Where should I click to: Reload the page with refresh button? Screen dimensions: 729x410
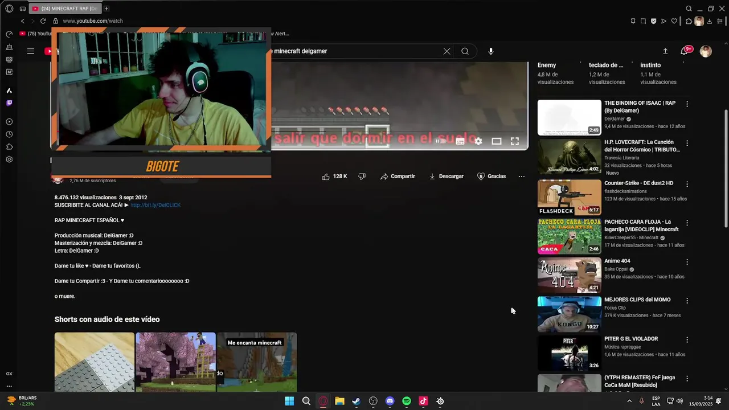[x=43, y=21]
